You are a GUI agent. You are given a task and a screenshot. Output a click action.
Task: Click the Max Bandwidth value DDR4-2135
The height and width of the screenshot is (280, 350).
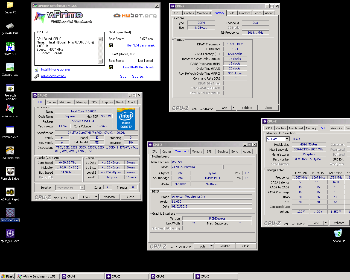pyautogui.click(x=309, y=149)
